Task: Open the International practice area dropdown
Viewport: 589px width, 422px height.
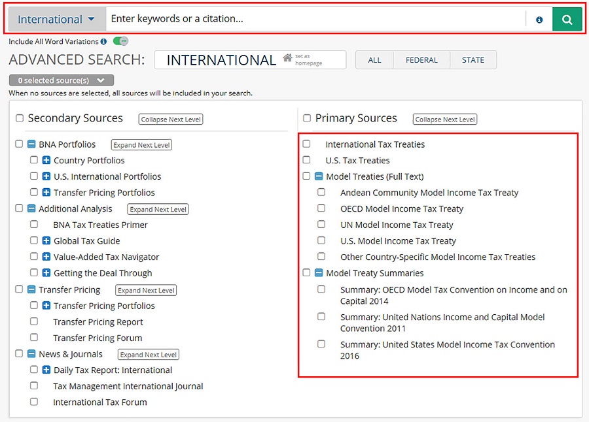Action: 56,20
